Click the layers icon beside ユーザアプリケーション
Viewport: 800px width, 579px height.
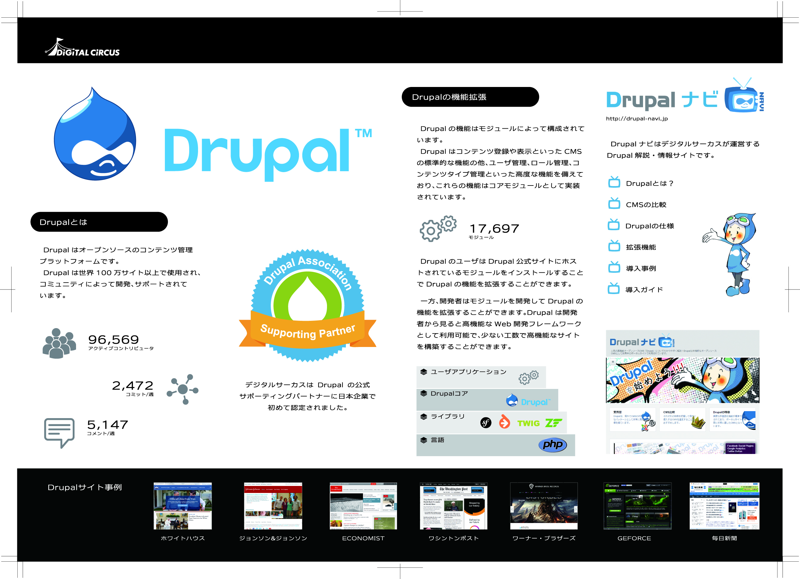(424, 372)
